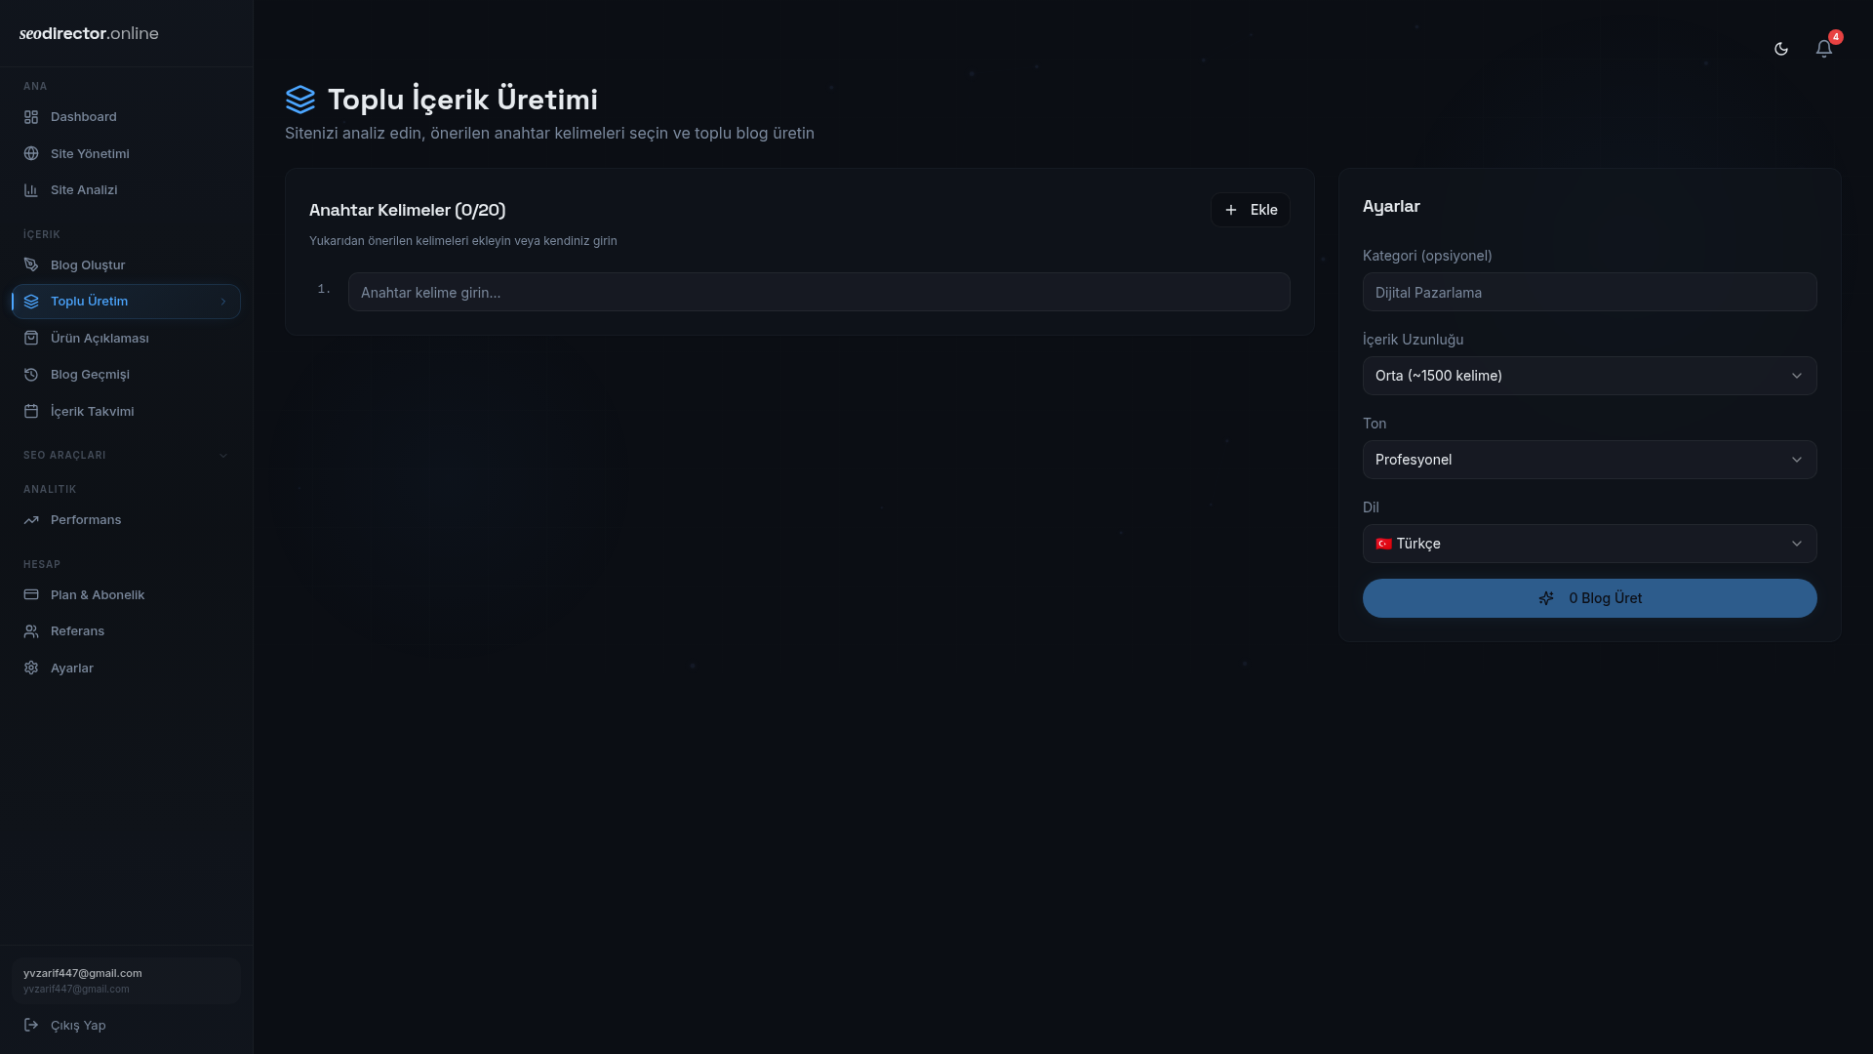Click the Kategori input field
Screen dimensions: 1873x1054
[x=1589, y=292]
